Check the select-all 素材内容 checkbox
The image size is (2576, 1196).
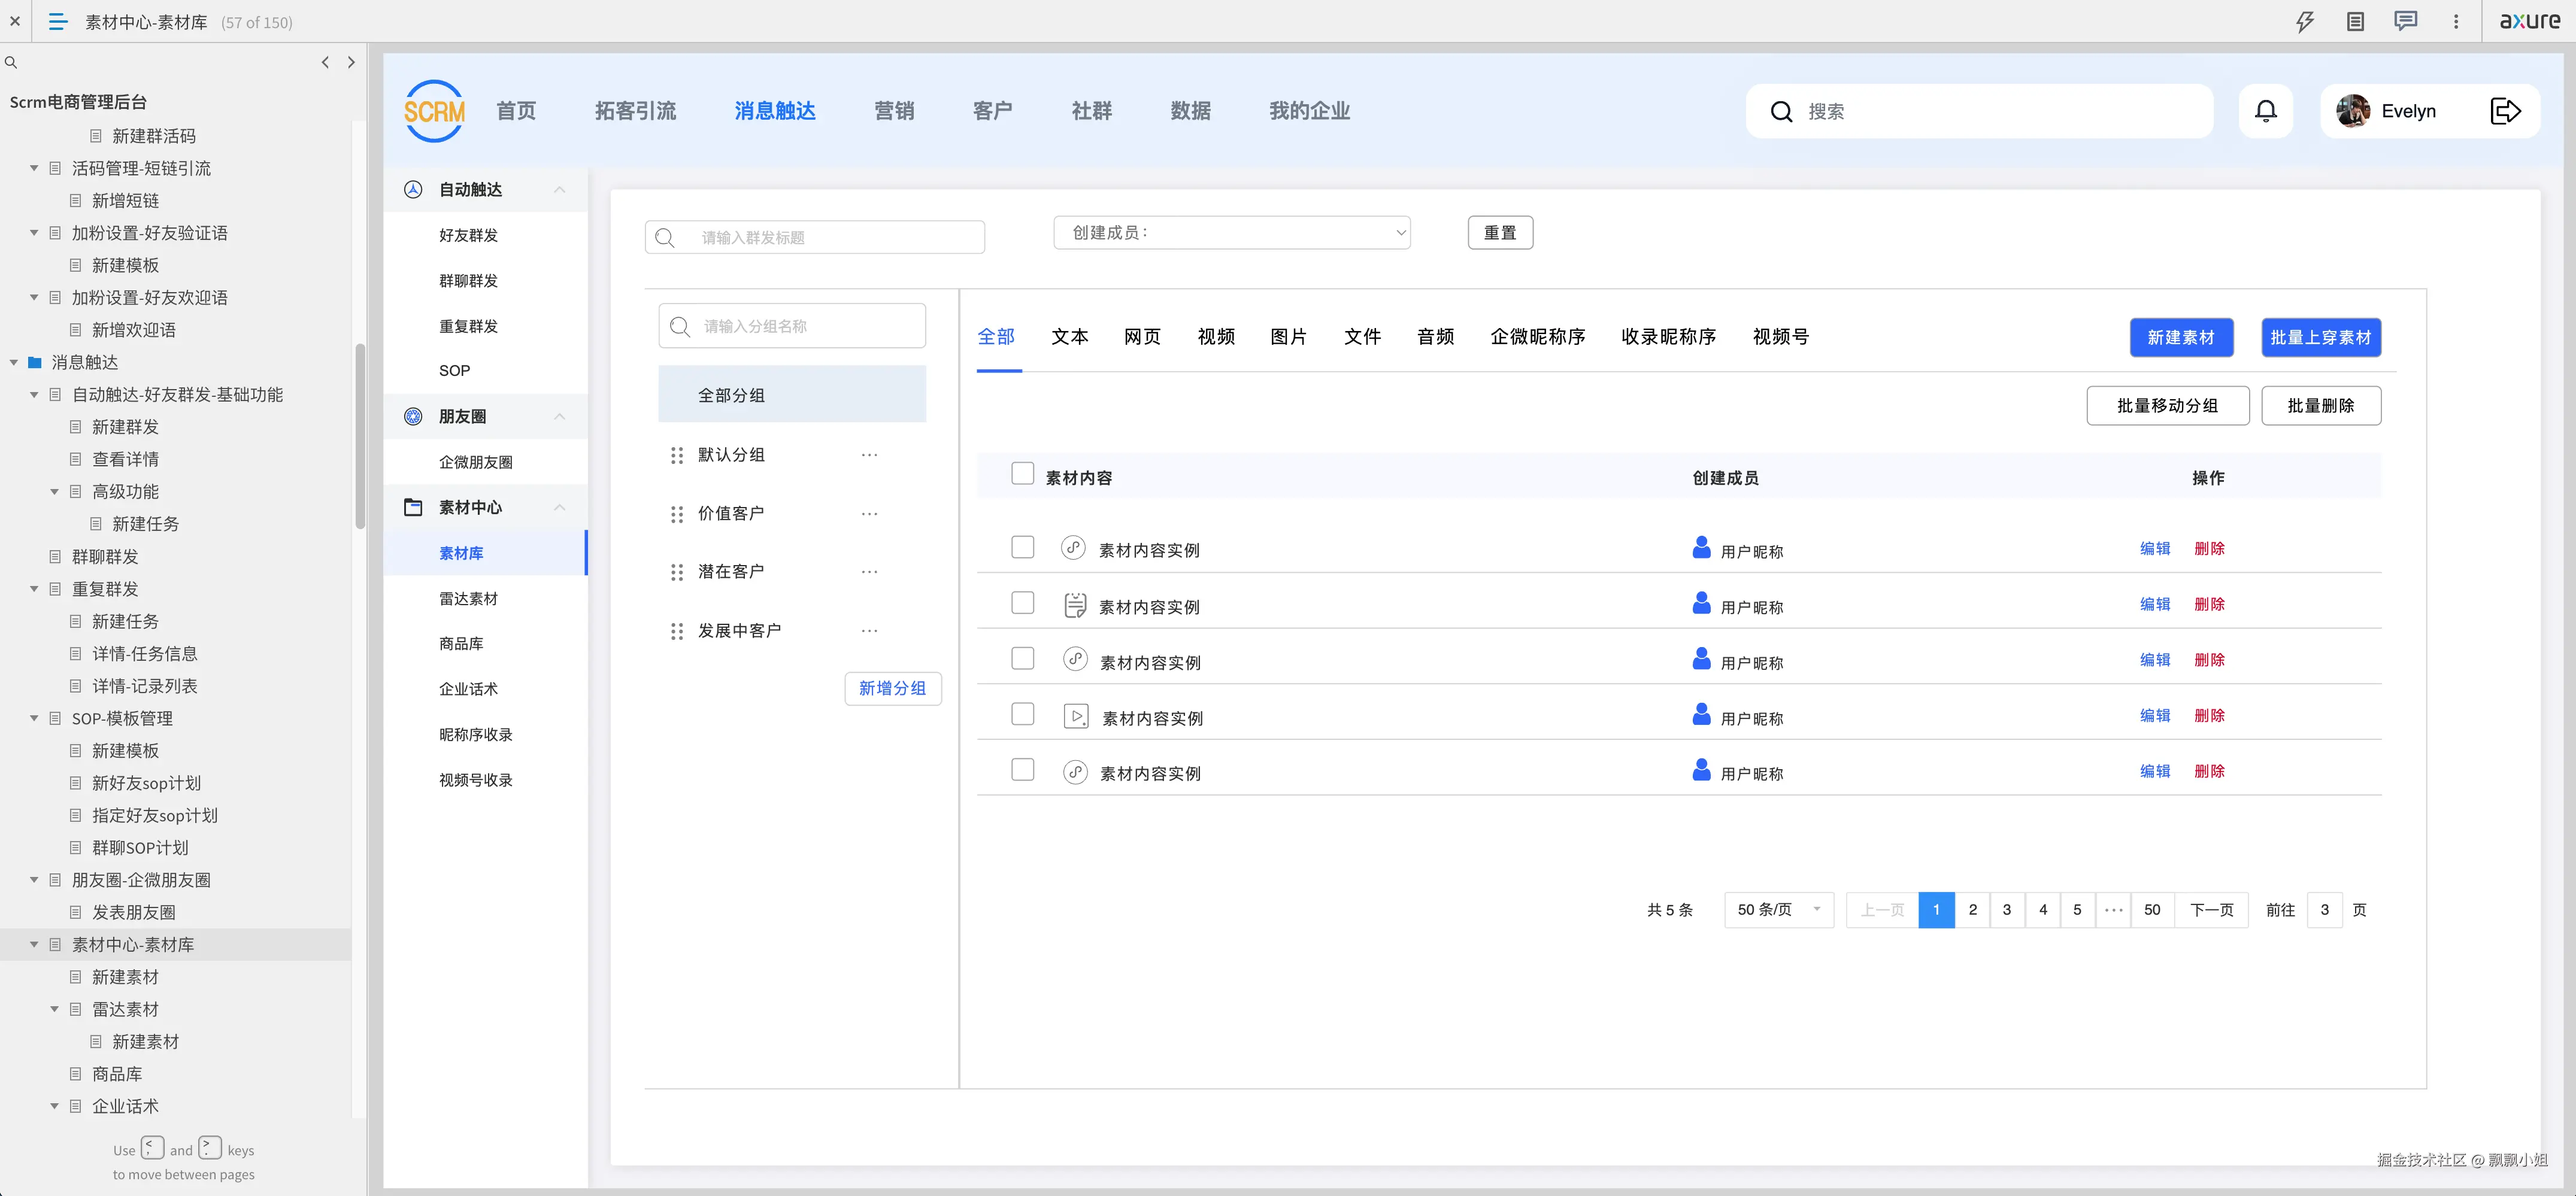[1023, 473]
